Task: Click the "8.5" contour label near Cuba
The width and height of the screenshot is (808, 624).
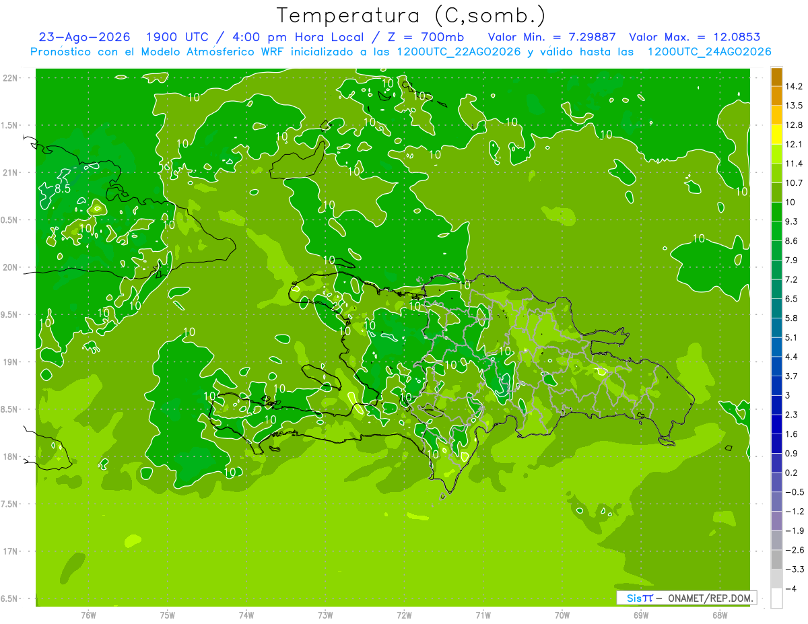Action: [x=63, y=189]
